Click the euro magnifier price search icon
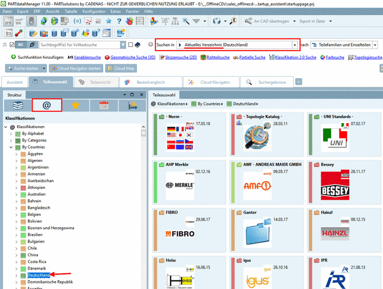The height and width of the screenshot is (289, 383). click(x=233, y=21)
